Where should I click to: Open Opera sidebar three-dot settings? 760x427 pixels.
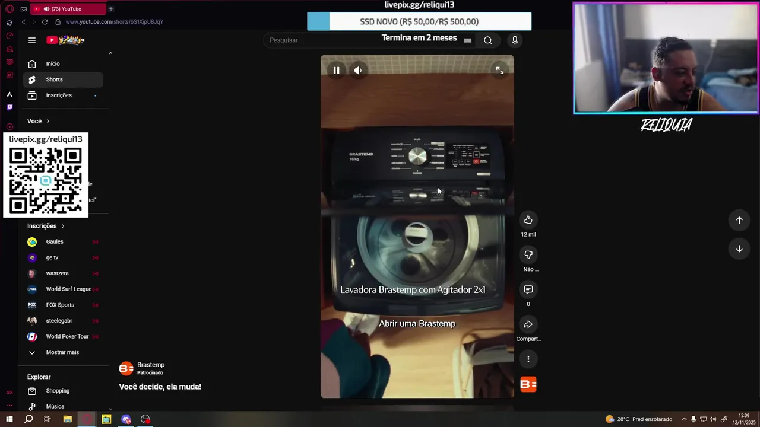pos(9,406)
